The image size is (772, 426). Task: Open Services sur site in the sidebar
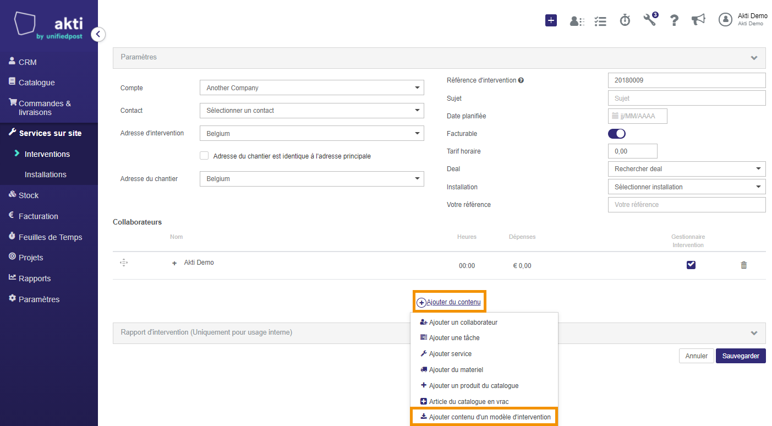click(x=49, y=133)
